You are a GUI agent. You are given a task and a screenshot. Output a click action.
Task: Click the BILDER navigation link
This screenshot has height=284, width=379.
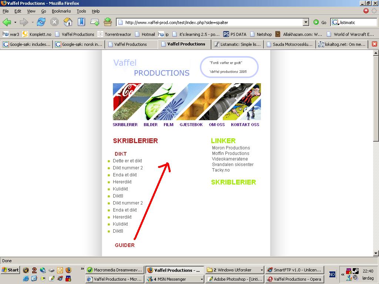pos(151,125)
